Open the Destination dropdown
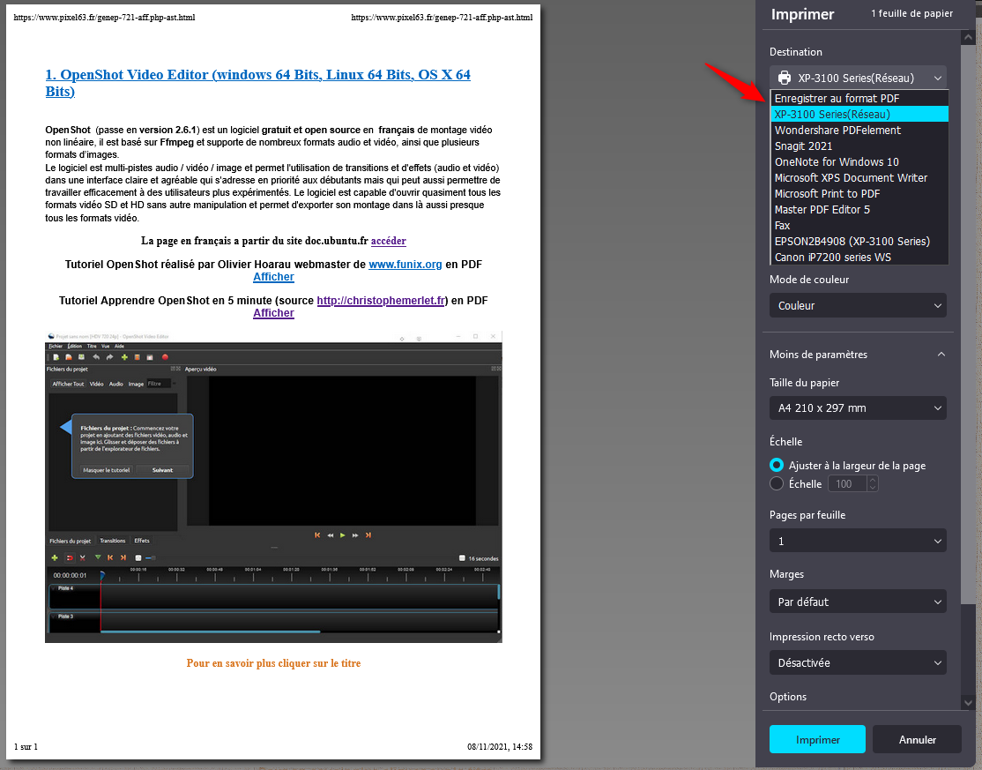Viewport: 982px width, 770px height. [858, 78]
